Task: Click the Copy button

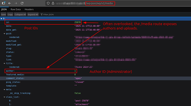Action: click(10, 15)
